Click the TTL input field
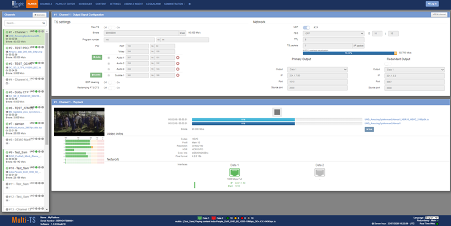The image size is (451, 226). point(334,39)
